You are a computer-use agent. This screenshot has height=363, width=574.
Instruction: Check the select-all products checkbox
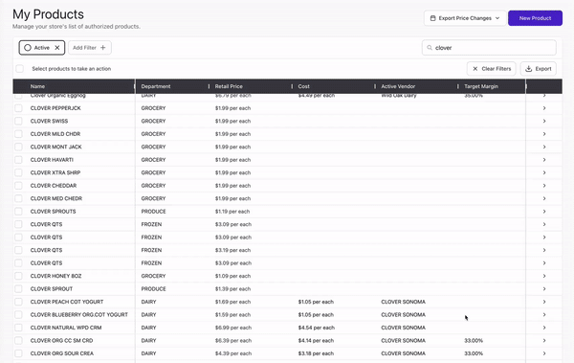[20, 69]
